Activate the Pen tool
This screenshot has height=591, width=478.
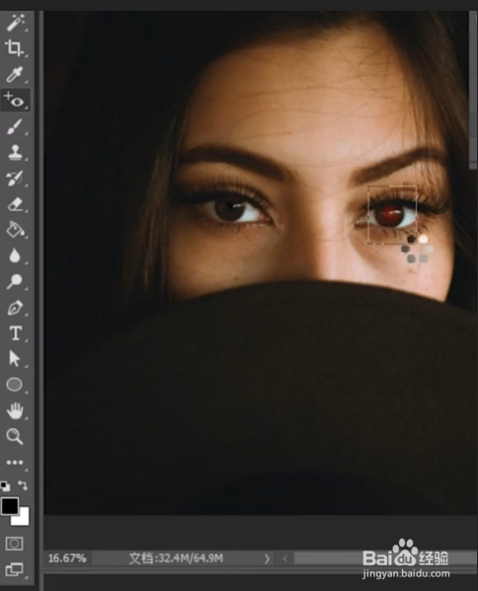pyautogui.click(x=15, y=308)
